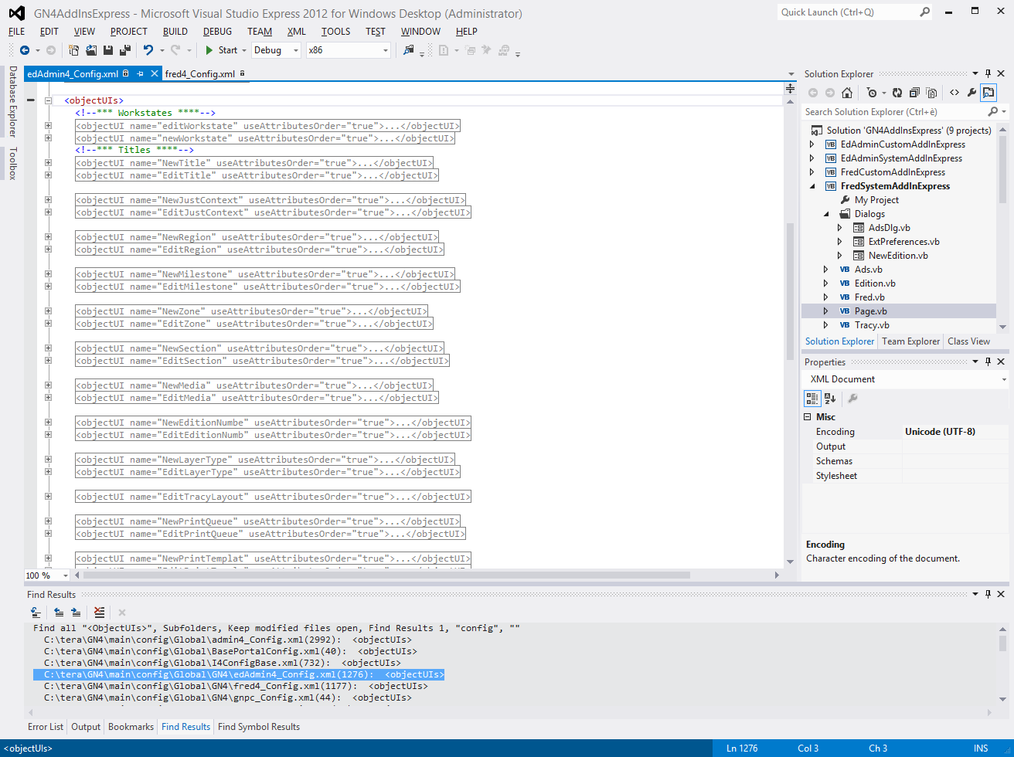Toggle auto-hide pin on Properties panel
Screen dimensions: 1014x757
988,362
